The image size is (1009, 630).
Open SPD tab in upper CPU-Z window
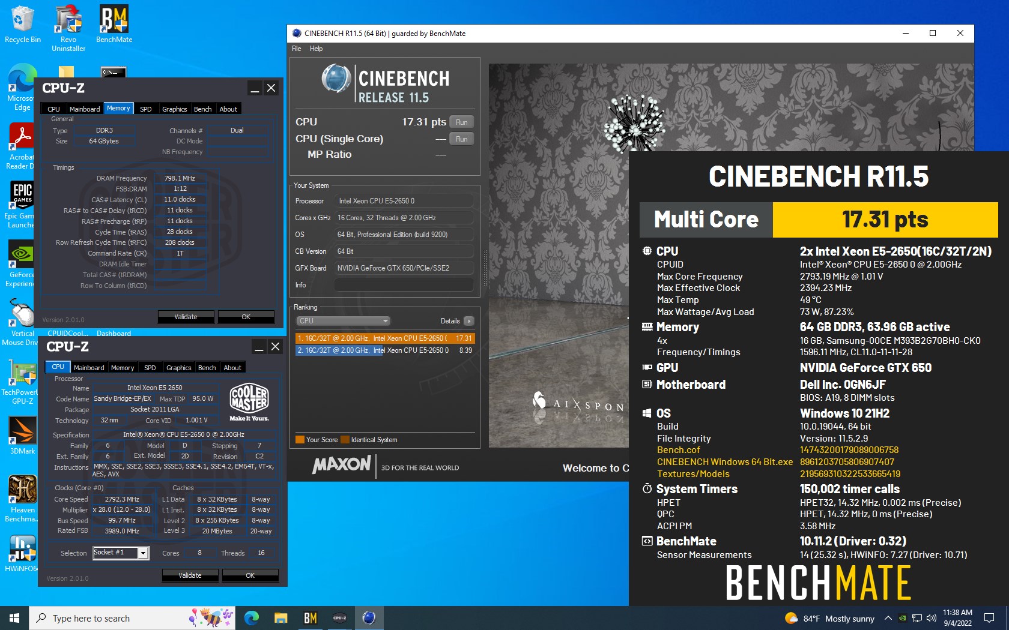146,109
